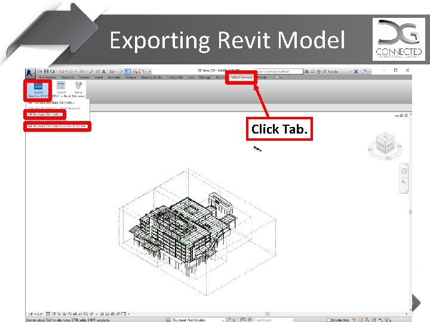Screen dimensions: 430x322
Task: Click the help question mark icon
Action: [365, 72]
